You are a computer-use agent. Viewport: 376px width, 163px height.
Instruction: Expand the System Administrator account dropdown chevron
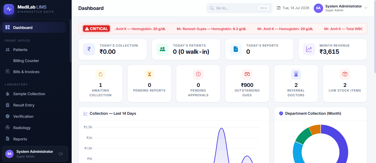(365, 8)
